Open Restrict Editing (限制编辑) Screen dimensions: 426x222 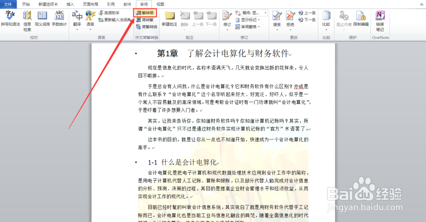[361, 18]
